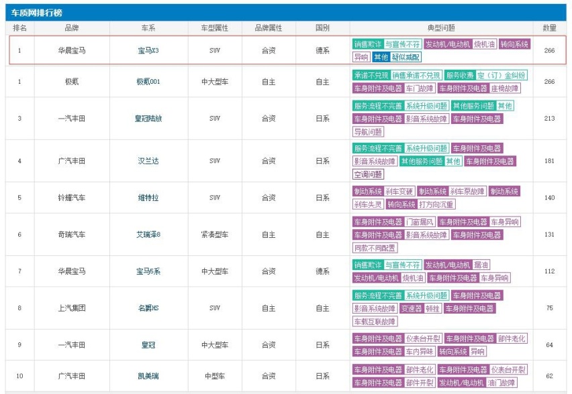This screenshot has width=572, height=394.
Task: Click the 顿挫 tag in 名爵HS row
Action: (432, 309)
